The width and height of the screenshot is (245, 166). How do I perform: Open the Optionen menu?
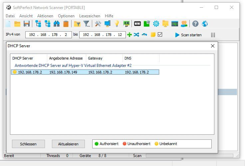point(66,16)
